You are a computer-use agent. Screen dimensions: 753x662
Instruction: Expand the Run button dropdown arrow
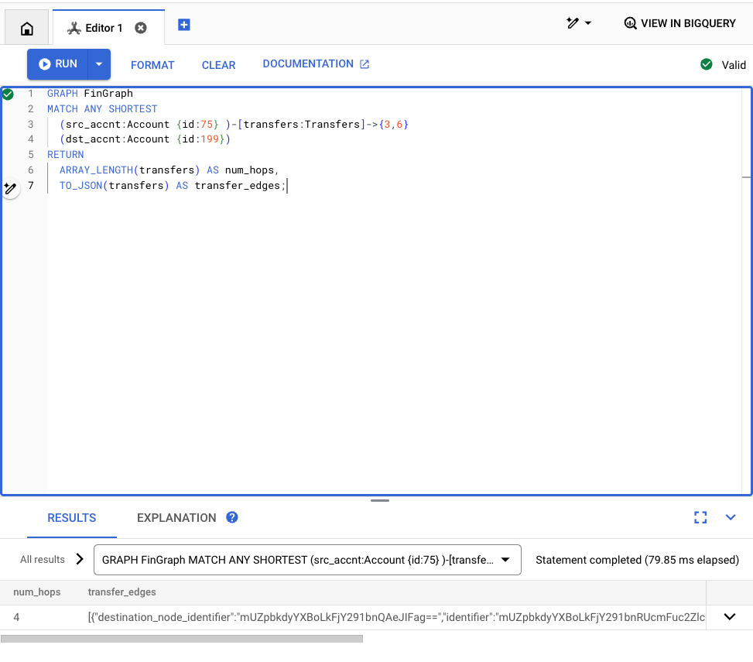click(x=99, y=64)
